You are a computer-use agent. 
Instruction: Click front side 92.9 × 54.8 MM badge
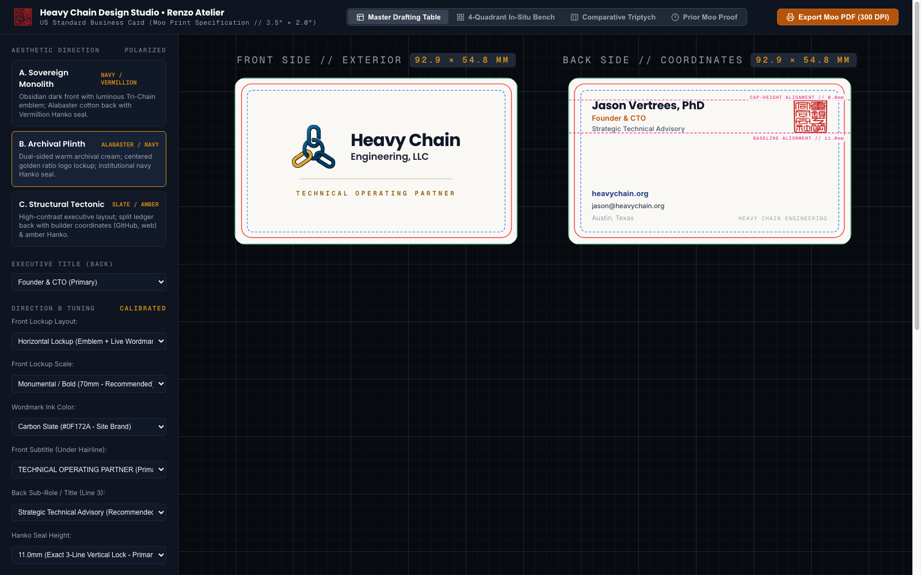click(462, 60)
